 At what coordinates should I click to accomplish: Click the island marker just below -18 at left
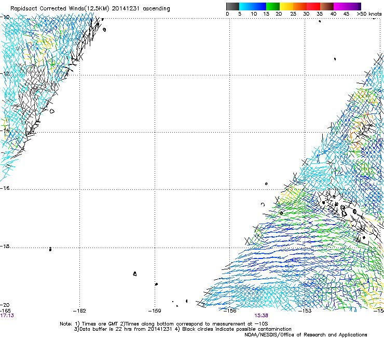tap(50, 249)
